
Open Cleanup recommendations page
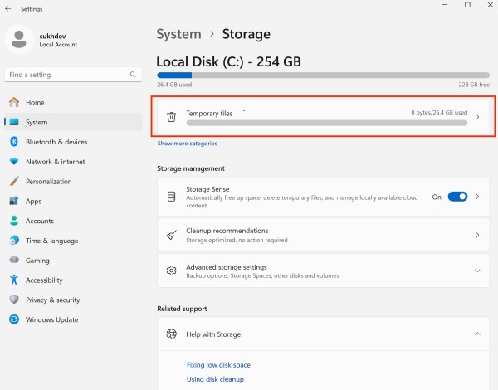point(323,235)
